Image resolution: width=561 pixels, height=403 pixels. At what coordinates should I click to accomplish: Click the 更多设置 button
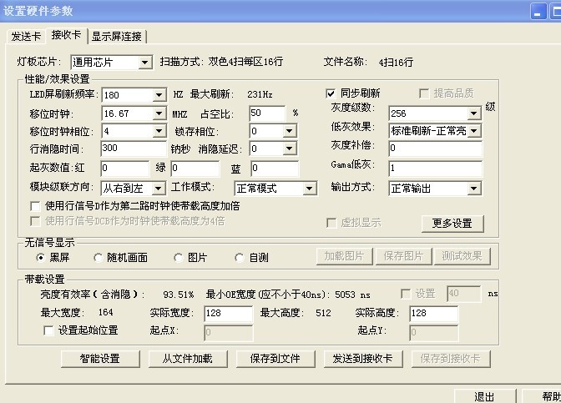click(452, 223)
